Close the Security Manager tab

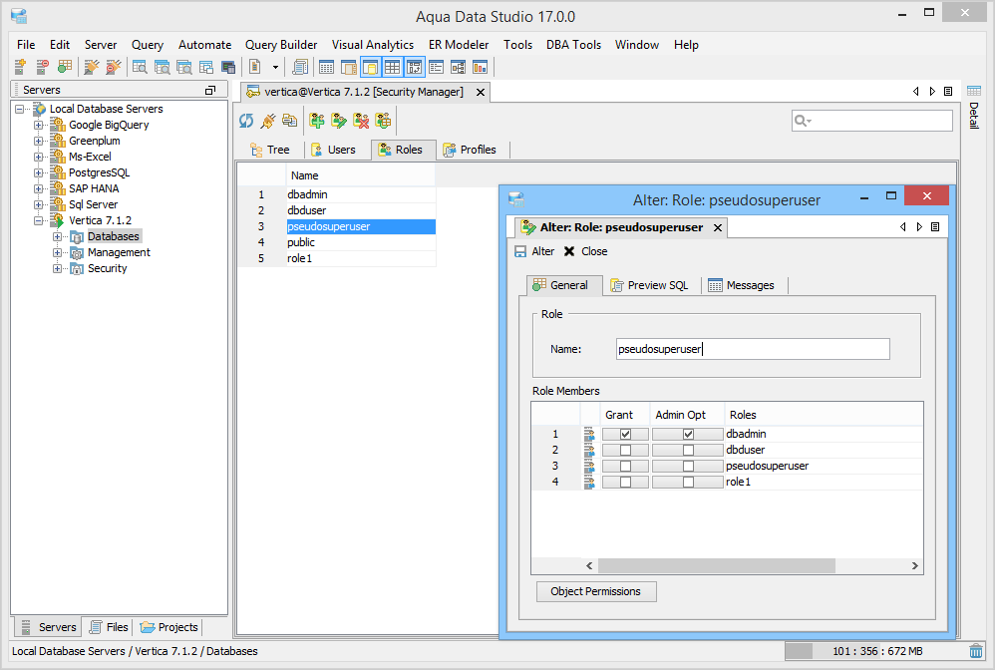click(x=481, y=92)
